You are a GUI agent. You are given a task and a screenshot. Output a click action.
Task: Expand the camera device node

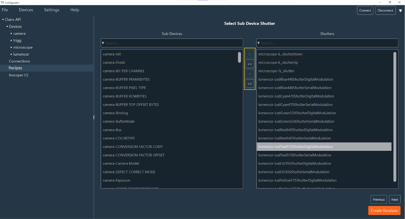pyautogui.click(x=11, y=34)
